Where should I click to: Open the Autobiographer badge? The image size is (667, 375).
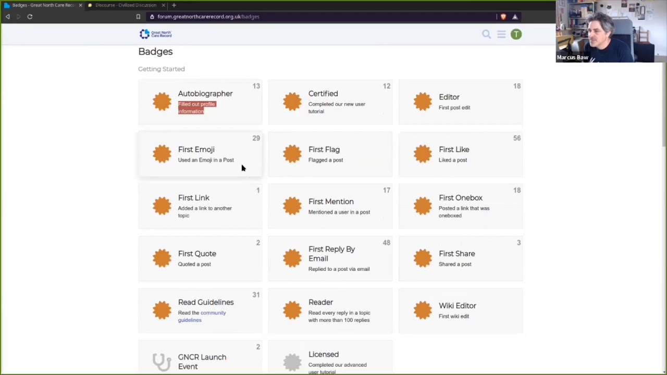coord(205,94)
